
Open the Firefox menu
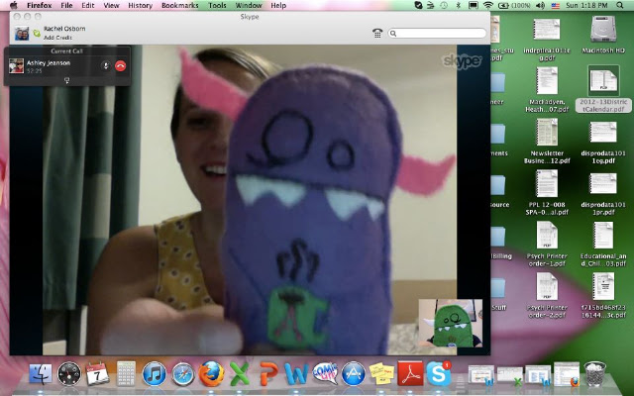tap(40, 5)
